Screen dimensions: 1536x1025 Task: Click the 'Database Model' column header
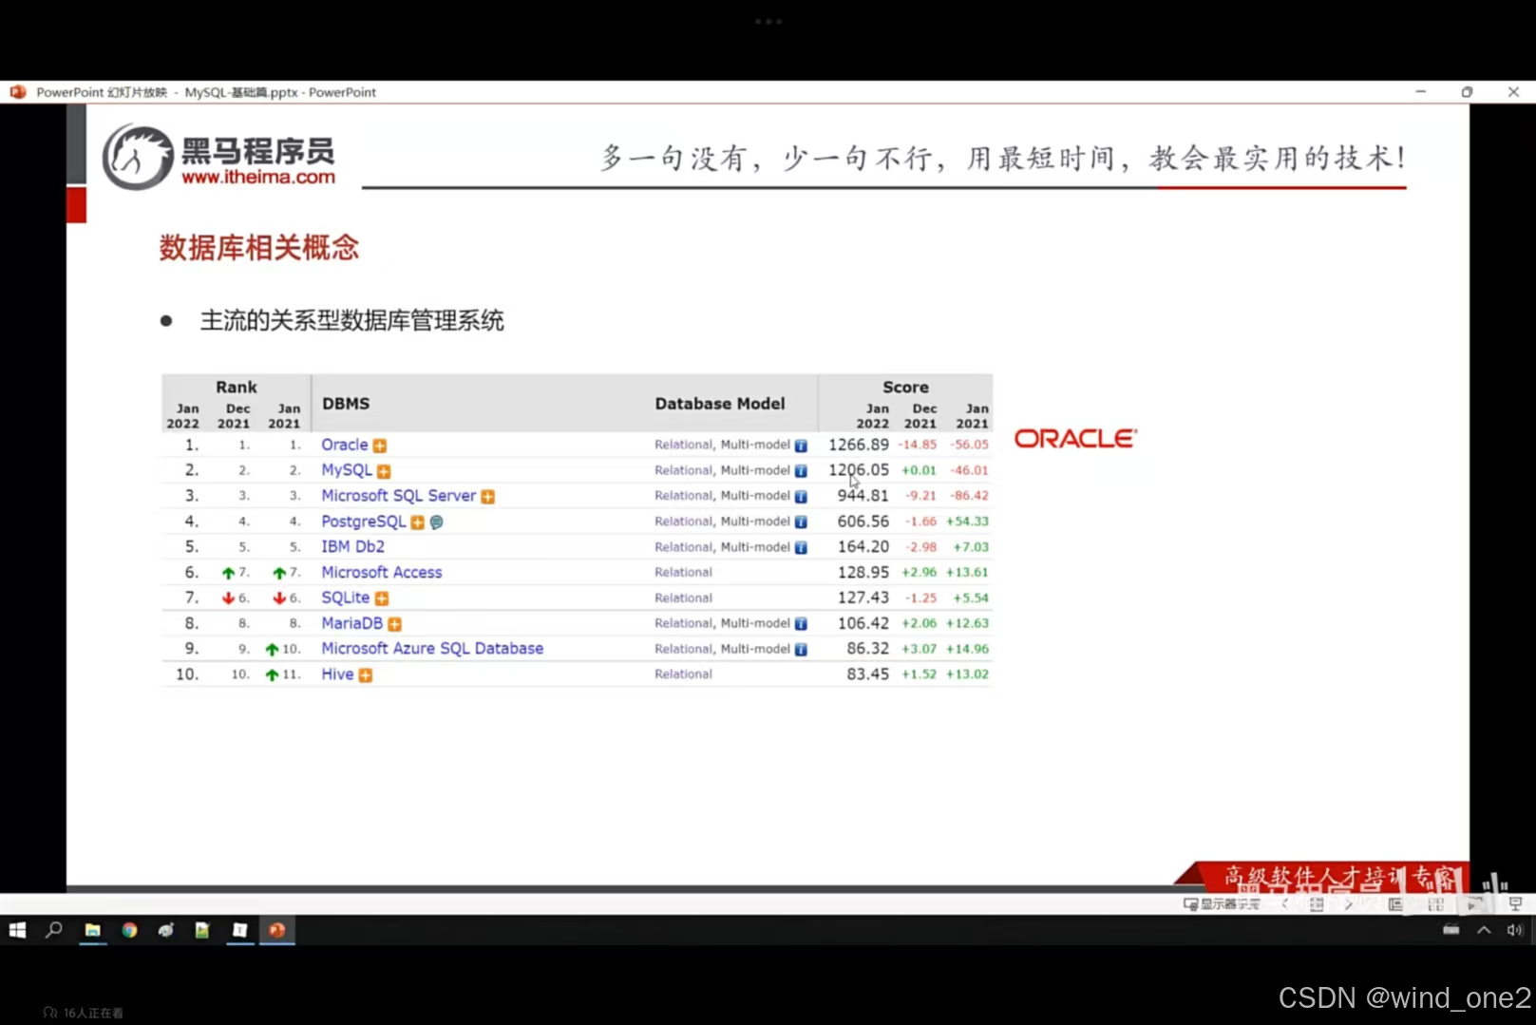(720, 404)
